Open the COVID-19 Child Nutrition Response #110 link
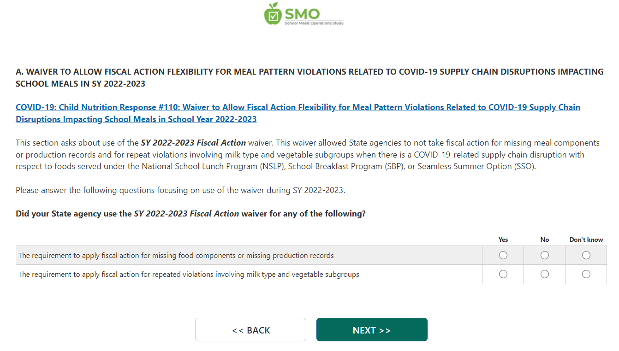This screenshot has height=351, width=619. (298, 113)
